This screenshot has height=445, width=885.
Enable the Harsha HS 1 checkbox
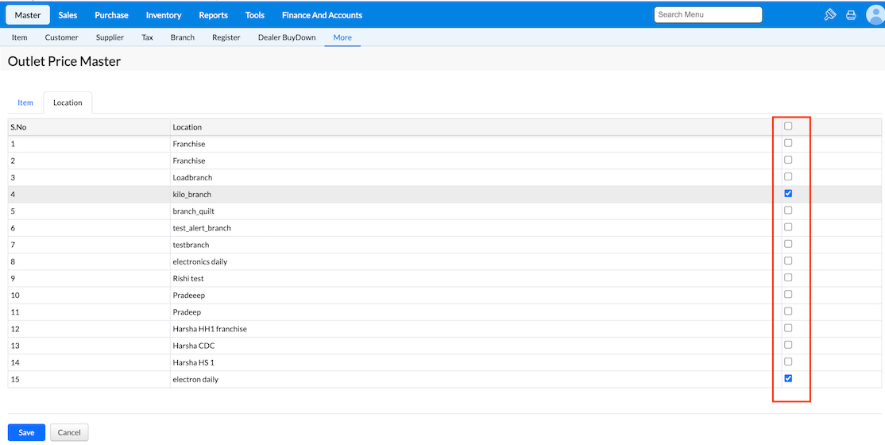pyautogui.click(x=789, y=362)
